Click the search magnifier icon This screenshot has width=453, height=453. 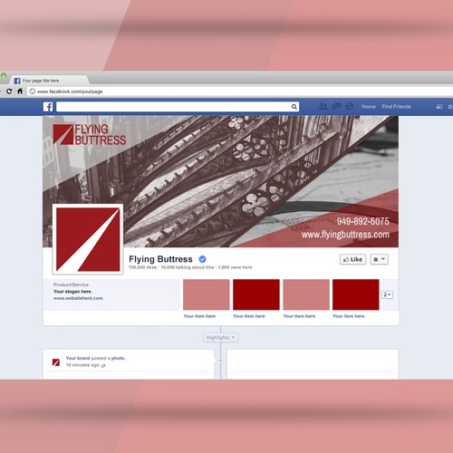pos(294,107)
